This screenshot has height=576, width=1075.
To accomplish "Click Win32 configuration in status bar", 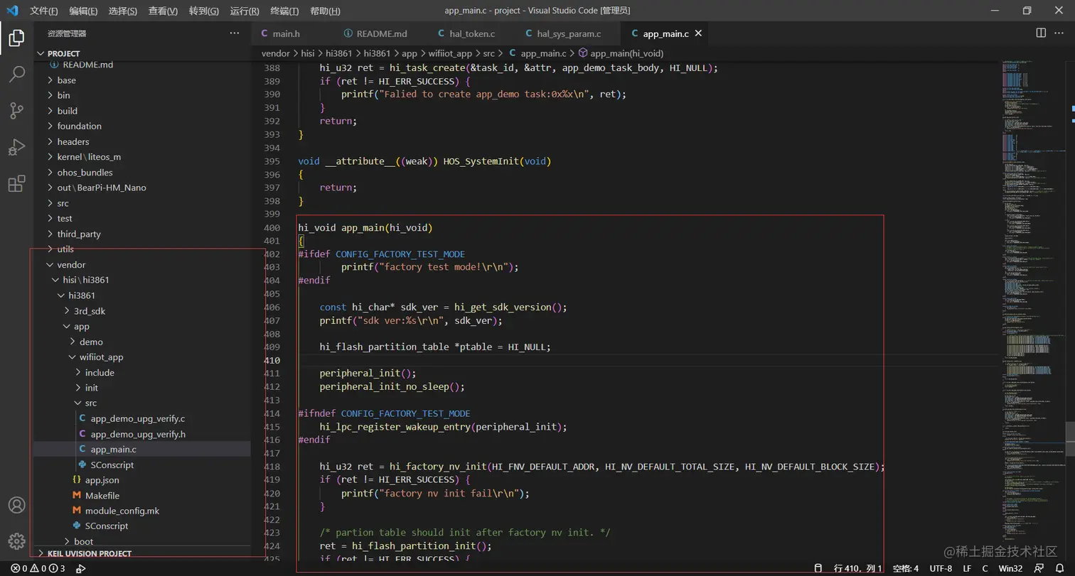I will click(x=1010, y=568).
